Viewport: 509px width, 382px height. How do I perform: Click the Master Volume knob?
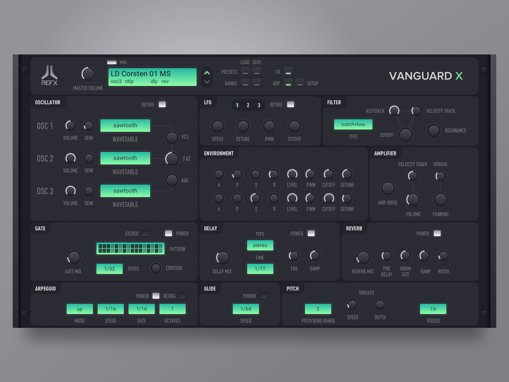(x=88, y=74)
